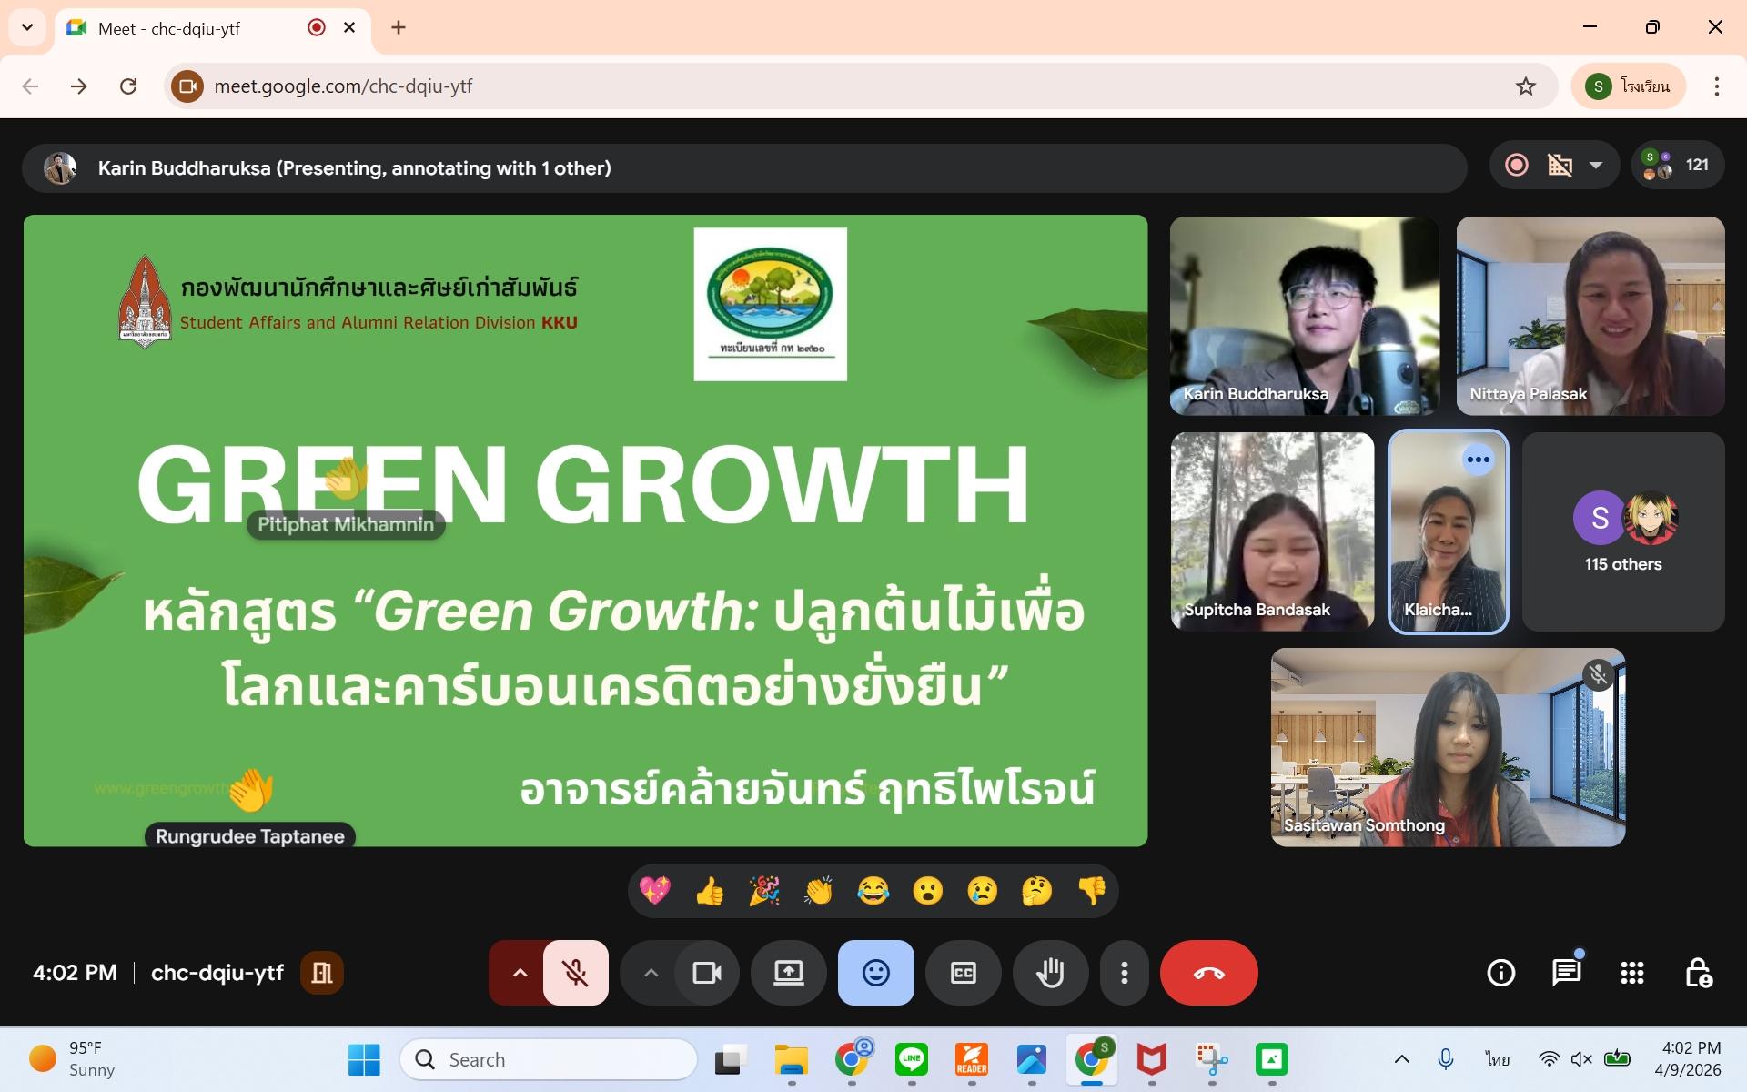Open the Activities grid icon
1747x1092 pixels.
pyautogui.click(x=1631, y=973)
